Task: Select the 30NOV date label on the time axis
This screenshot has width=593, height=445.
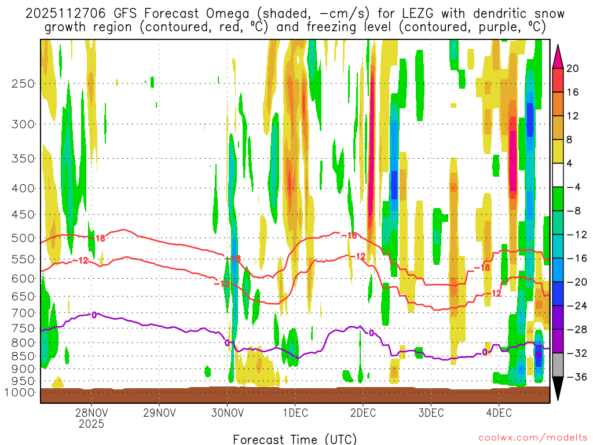Action: (227, 413)
